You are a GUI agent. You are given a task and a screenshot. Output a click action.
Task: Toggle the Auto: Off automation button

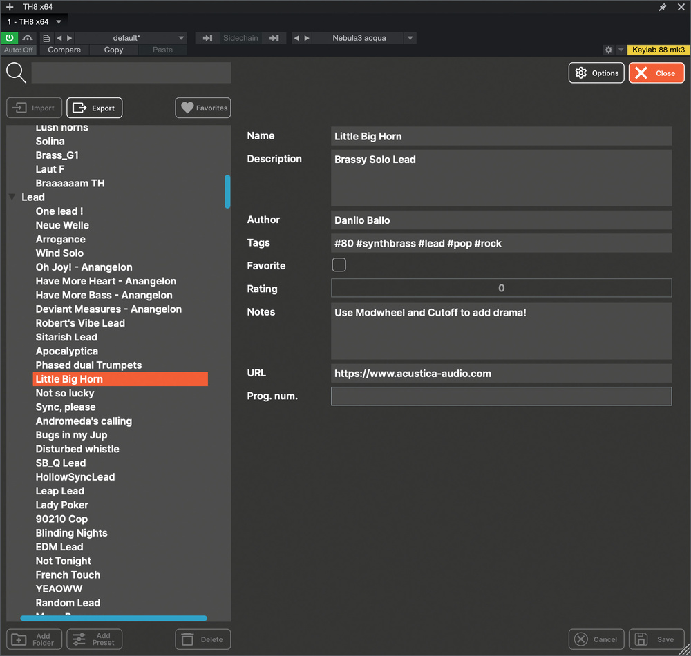pos(19,50)
